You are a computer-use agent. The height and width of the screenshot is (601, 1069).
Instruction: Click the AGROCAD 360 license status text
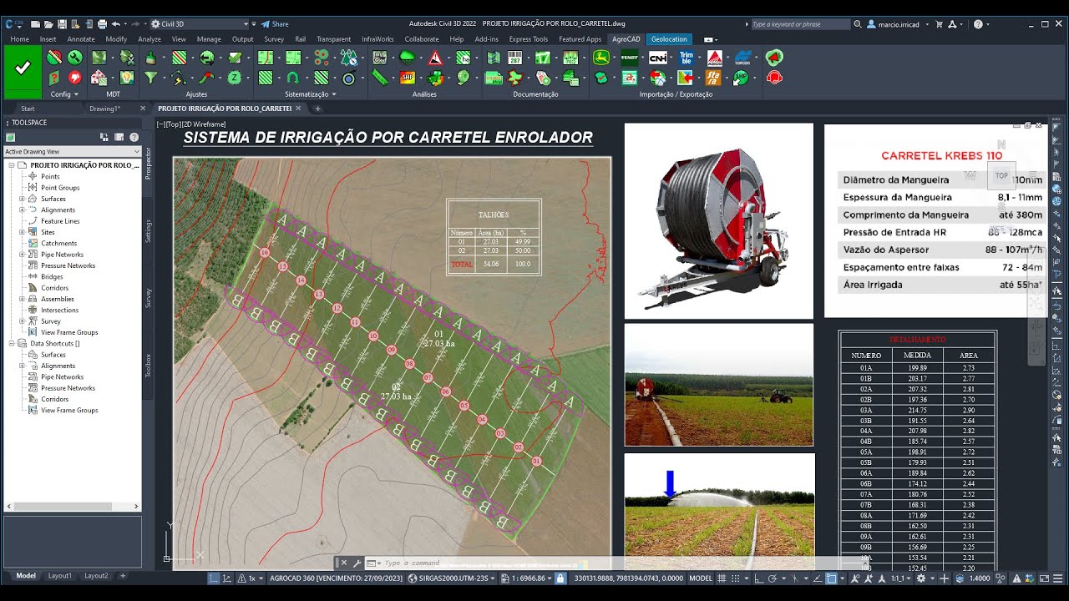click(x=337, y=578)
